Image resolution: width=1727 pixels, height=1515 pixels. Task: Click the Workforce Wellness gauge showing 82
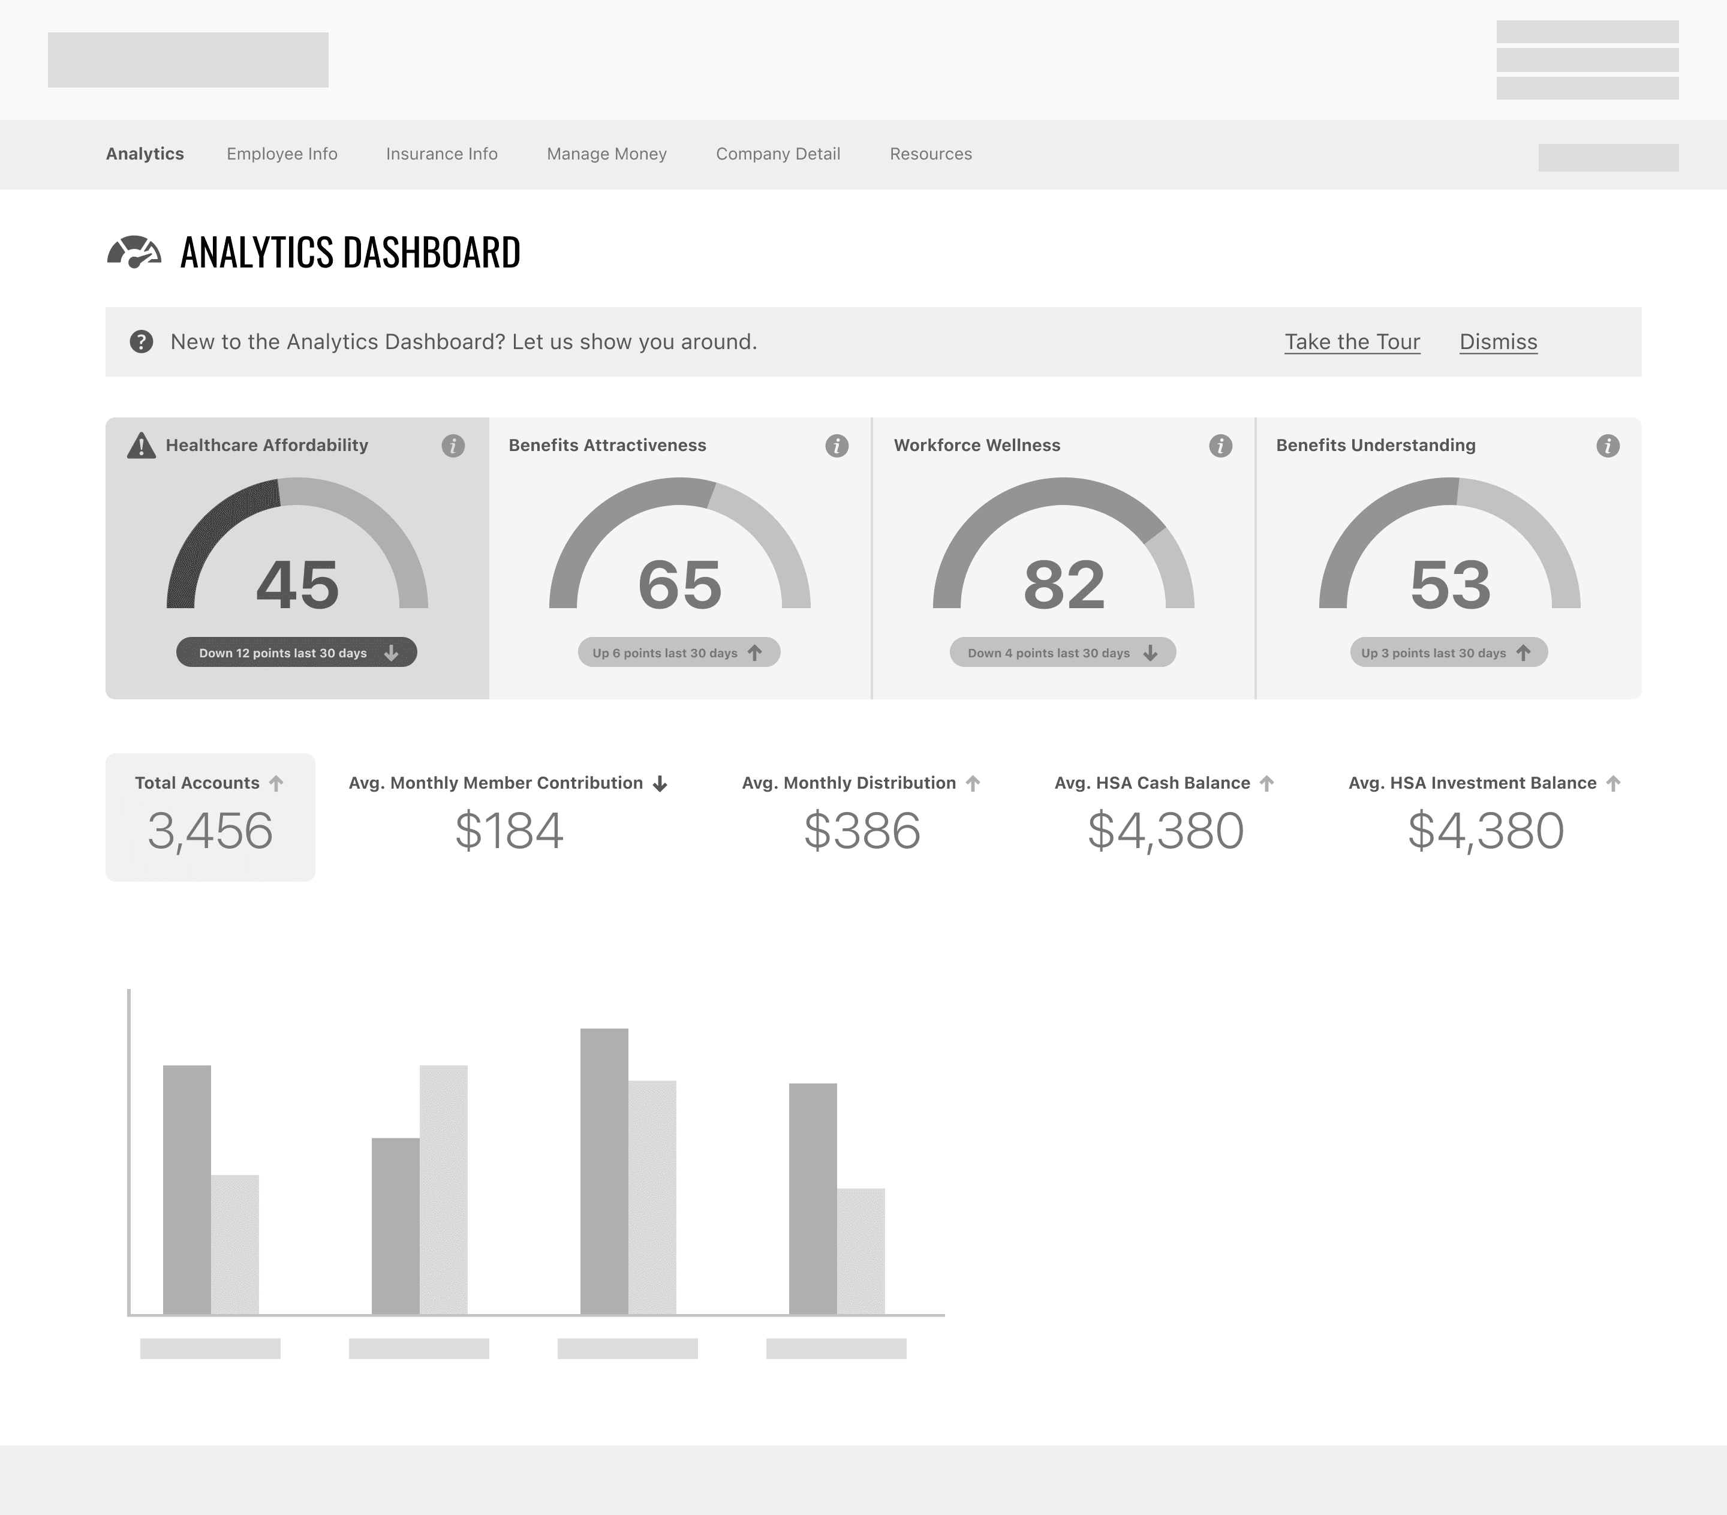[1063, 543]
